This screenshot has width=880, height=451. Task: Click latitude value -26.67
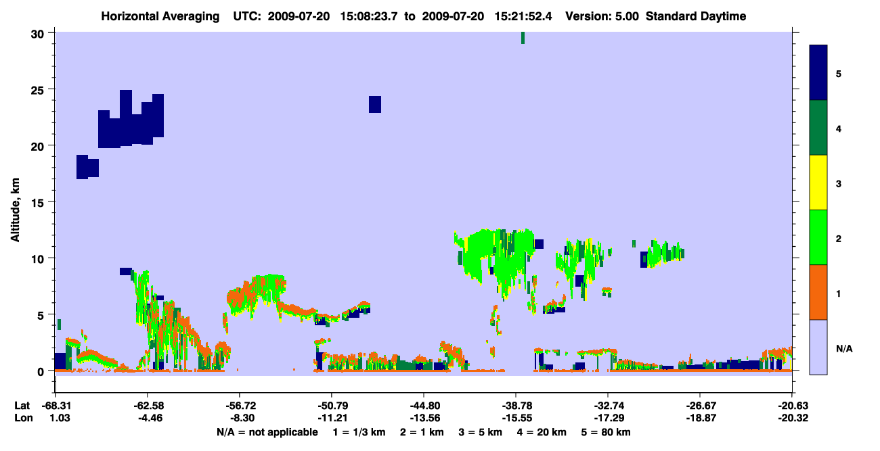(700, 405)
